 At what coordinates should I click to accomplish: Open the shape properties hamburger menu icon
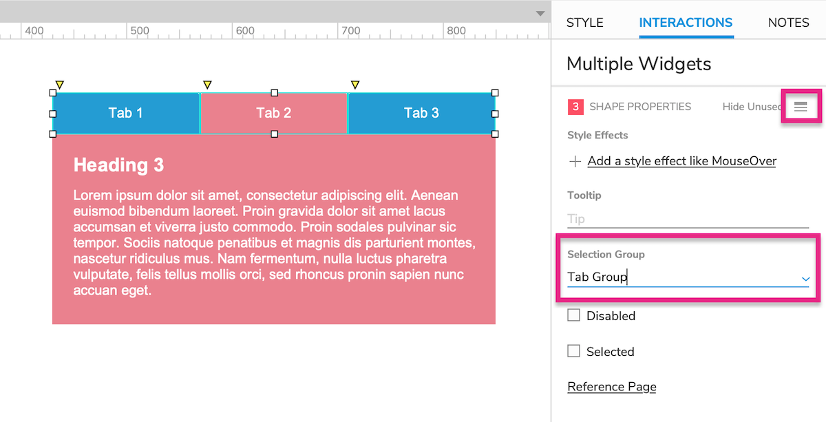click(x=801, y=107)
